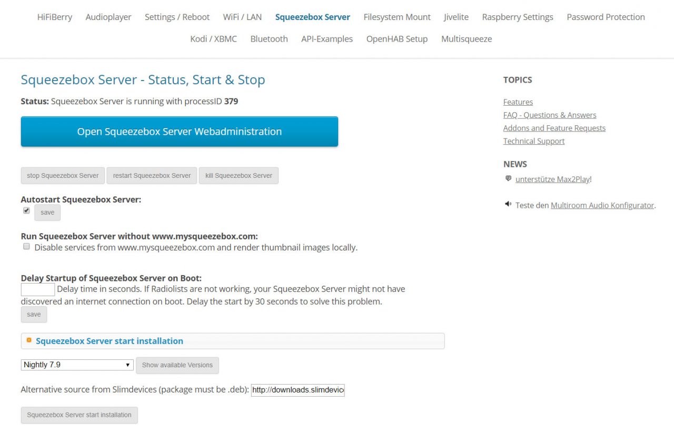Viewport: 674px width, 432px height.
Task: Click the speech bubble icon beside unterstütze Max2Play
Action: click(508, 179)
